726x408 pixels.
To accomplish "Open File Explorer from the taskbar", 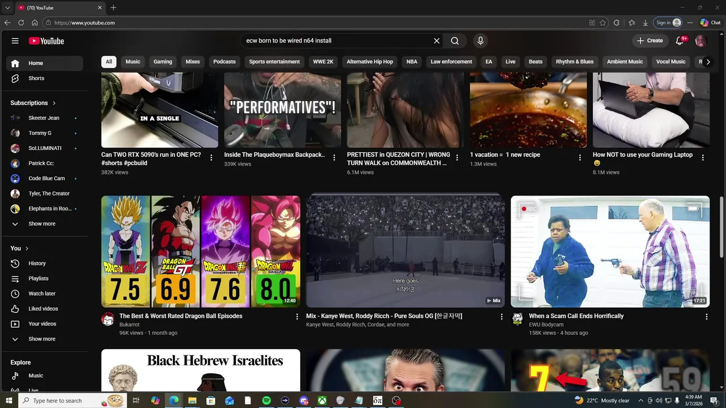I will pyautogui.click(x=192, y=401).
